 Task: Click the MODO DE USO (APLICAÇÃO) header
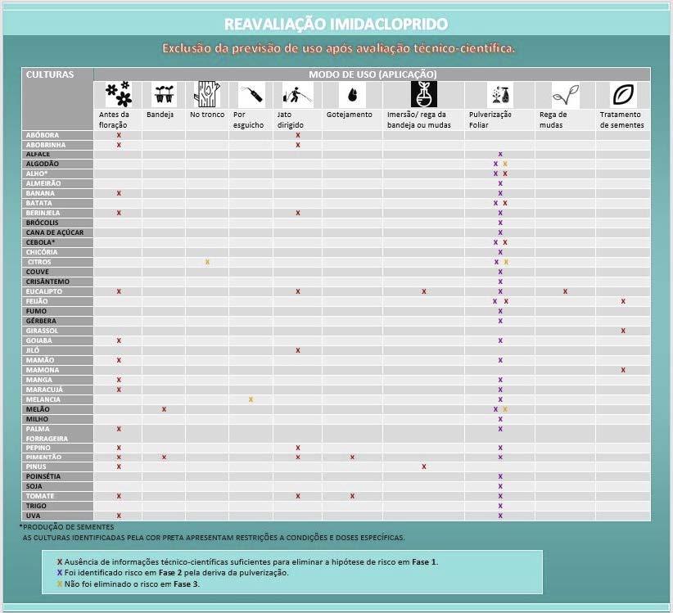[372, 74]
